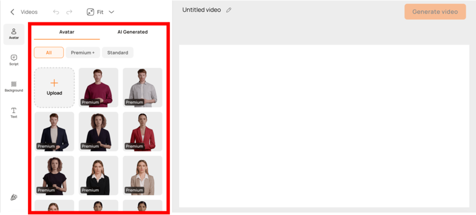Image resolution: width=476 pixels, height=215 pixels.
Task: Select curly-haired woman in dark blouse avatar
Action: pyautogui.click(x=98, y=132)
